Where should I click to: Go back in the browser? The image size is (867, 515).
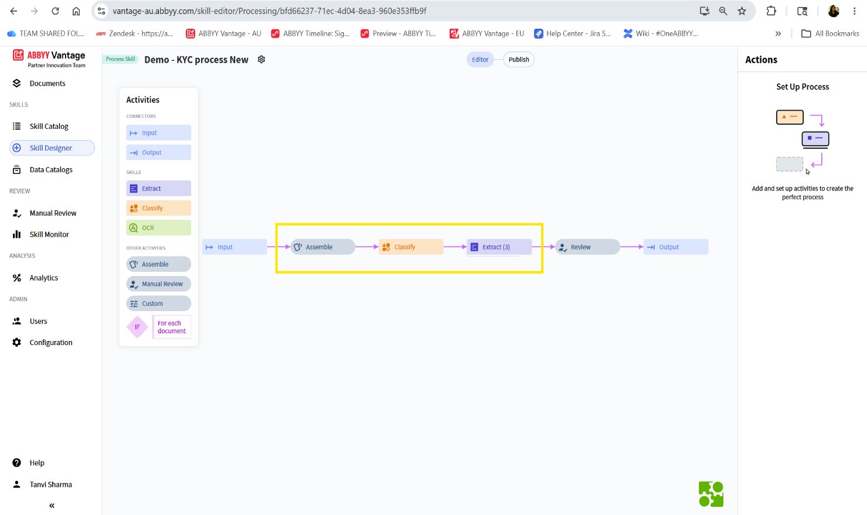(13, 11)
